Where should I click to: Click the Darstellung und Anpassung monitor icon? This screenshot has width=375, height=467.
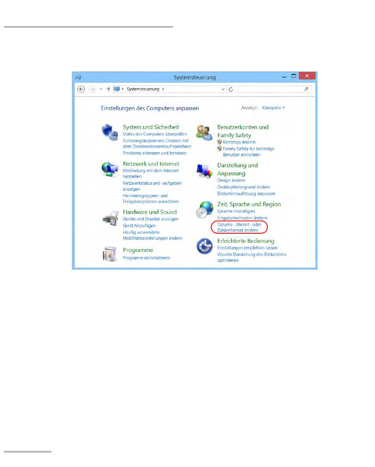pos(204,171)
